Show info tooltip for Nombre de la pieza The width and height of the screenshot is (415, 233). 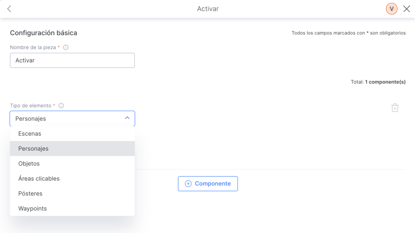[66, 47]
